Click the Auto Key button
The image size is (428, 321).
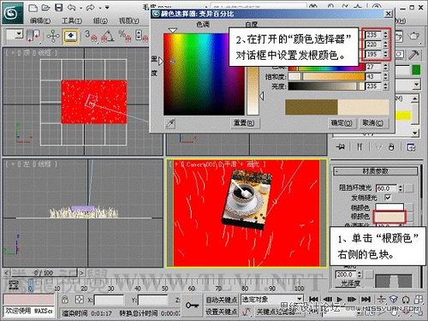(222, 300)
